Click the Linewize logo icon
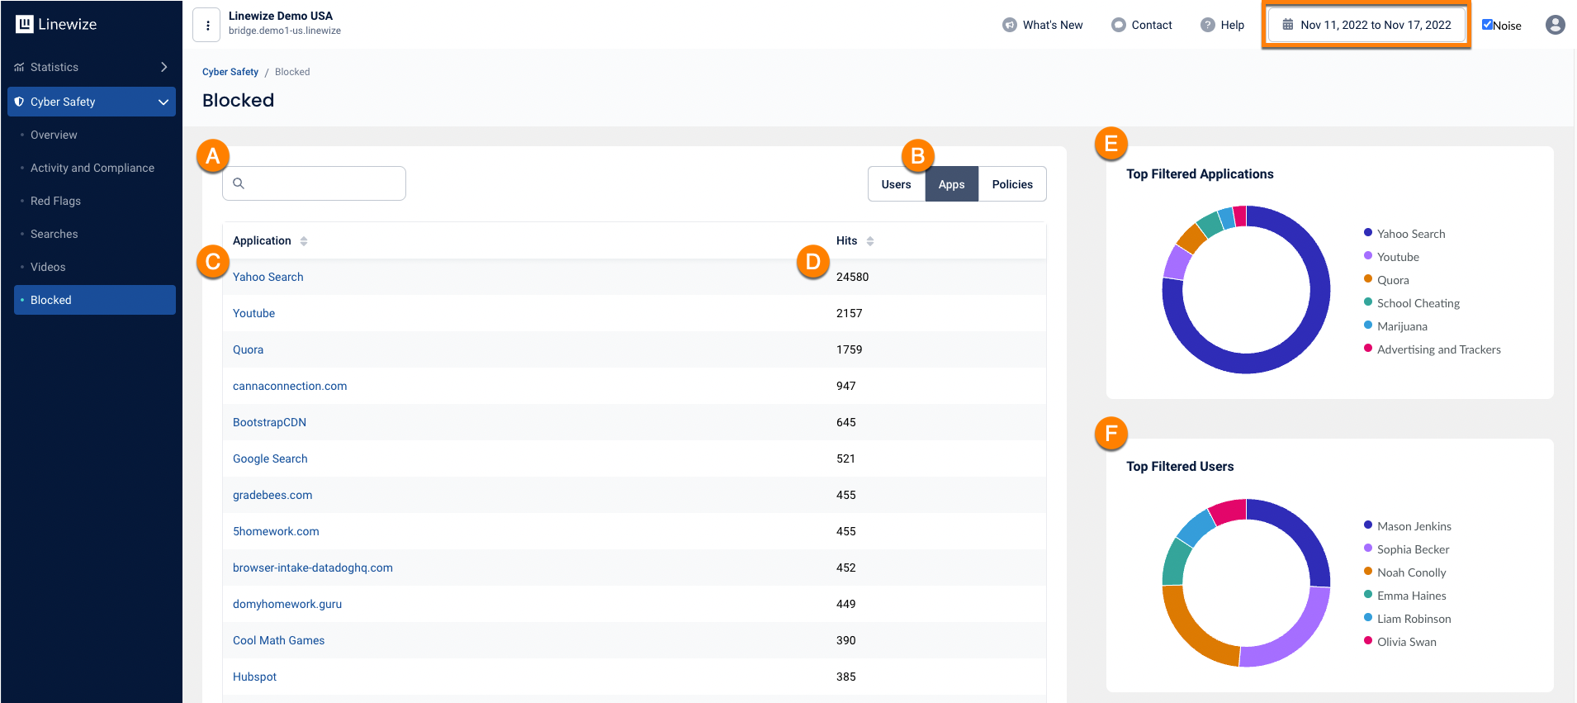 [24, 24]
